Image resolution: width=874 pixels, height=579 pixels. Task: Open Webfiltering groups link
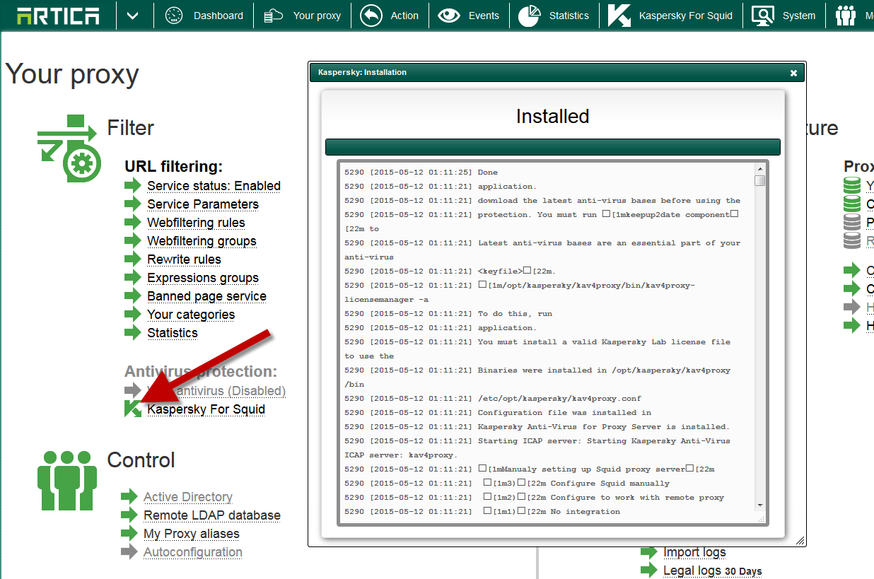[x=202, y=241]
